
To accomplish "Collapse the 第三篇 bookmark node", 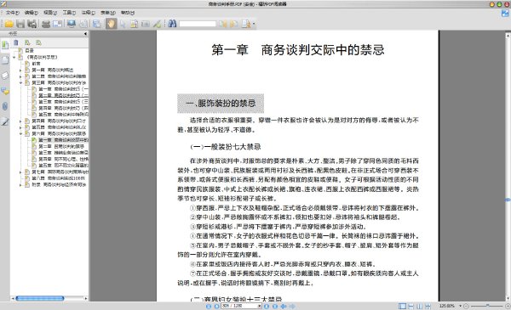I will point(20,83).
